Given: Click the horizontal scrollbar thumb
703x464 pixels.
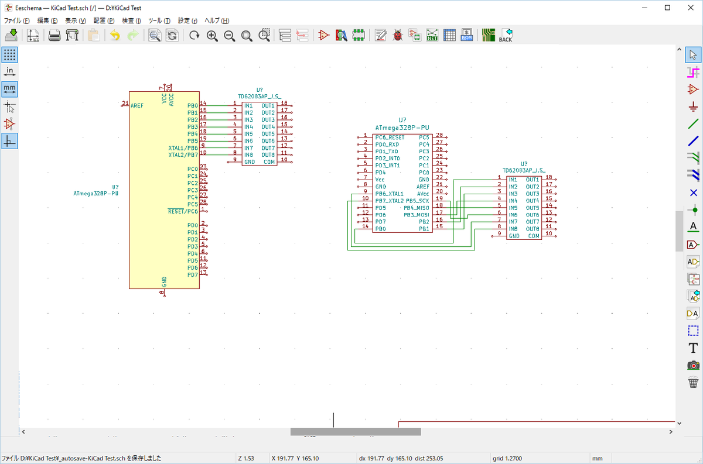Looking at the screenshot, I should coord(356,431).
